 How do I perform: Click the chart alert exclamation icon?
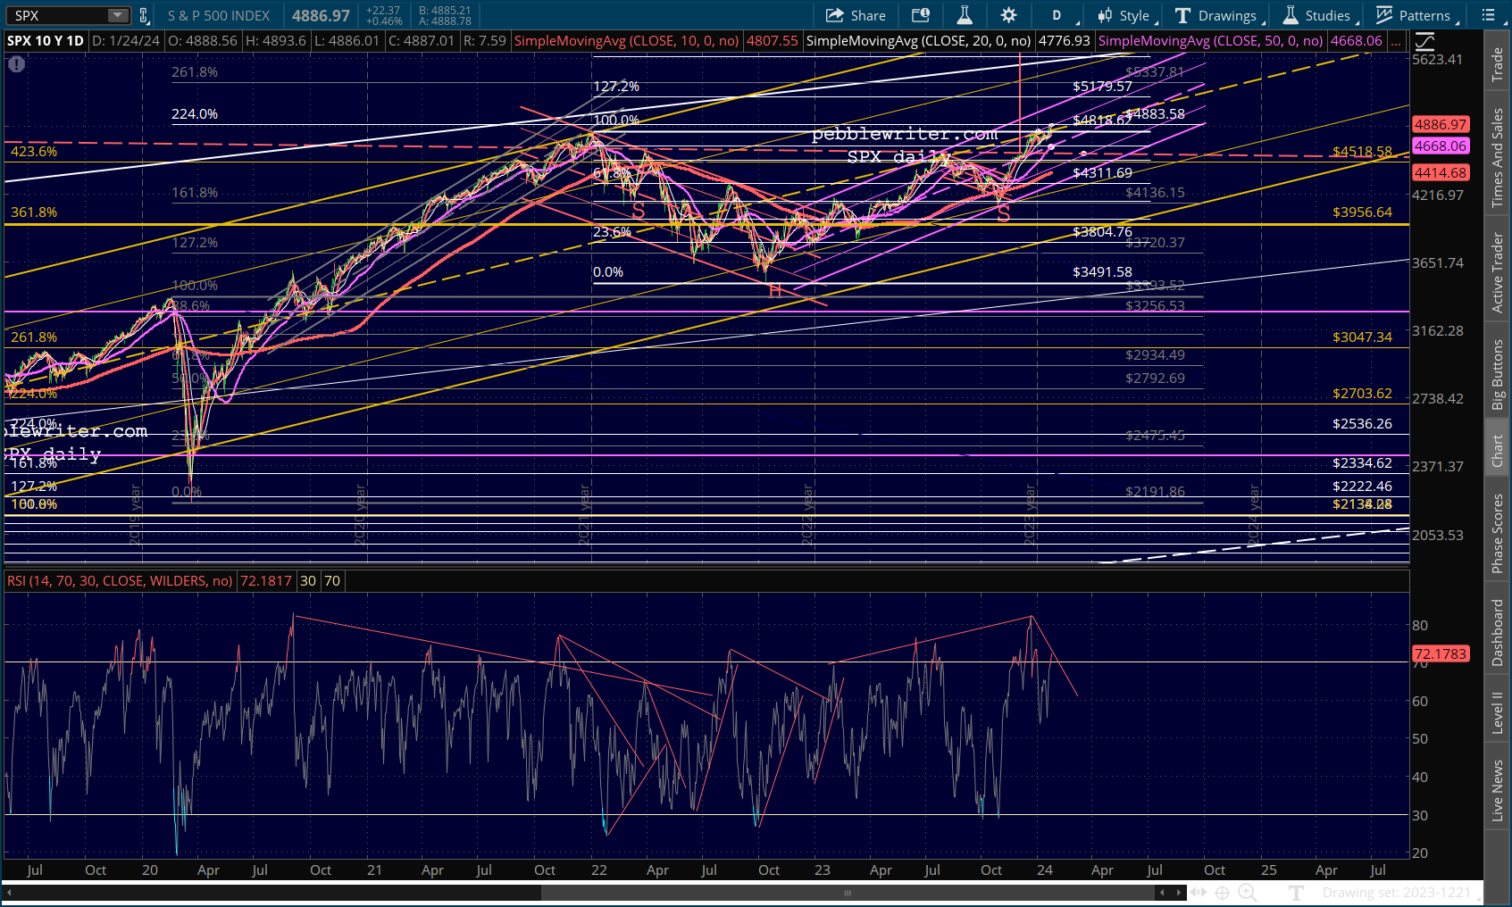pyautogui.click(x=16, y=64)
